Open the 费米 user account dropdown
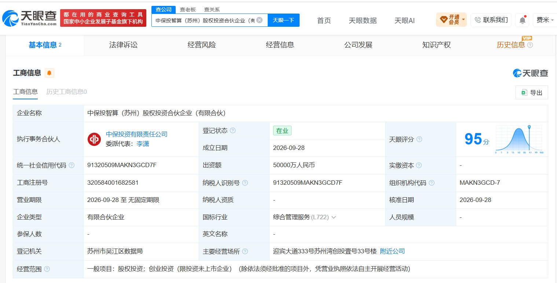This screenshot has width=557, height=283. pos(545,20)
